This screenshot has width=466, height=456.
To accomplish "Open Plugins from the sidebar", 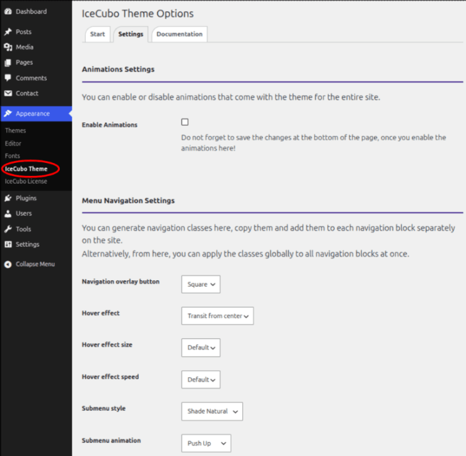I will point(36,198).
